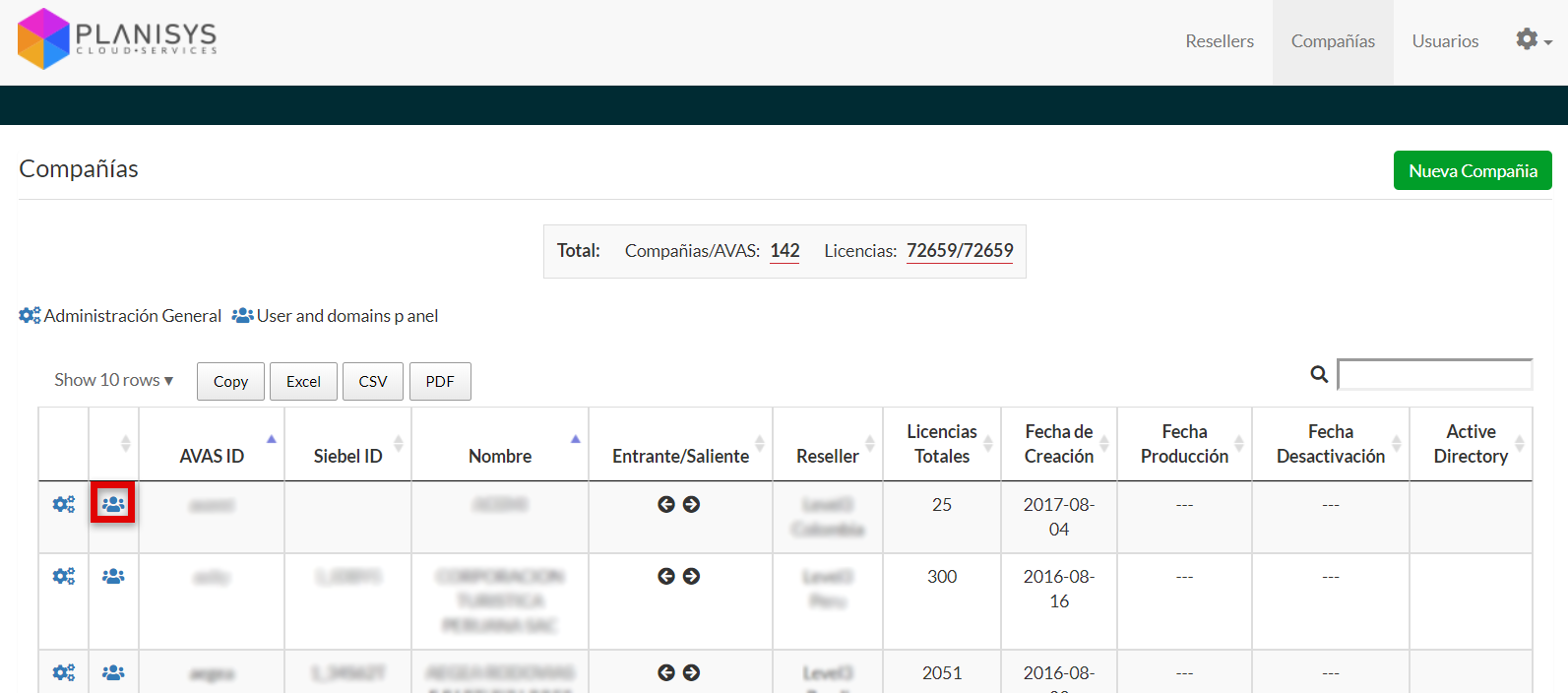This screenshot has width=1568, height=693.
Task: Sort by Licencias Totales column
Action: click(x=942, y=444)
